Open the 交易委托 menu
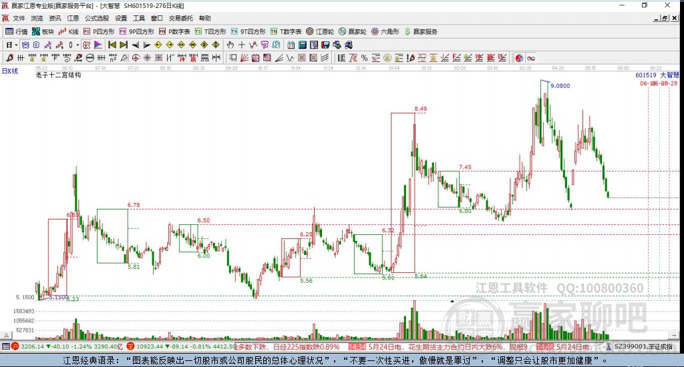Viewport: 684px width, 367px height. click(180, 18)
